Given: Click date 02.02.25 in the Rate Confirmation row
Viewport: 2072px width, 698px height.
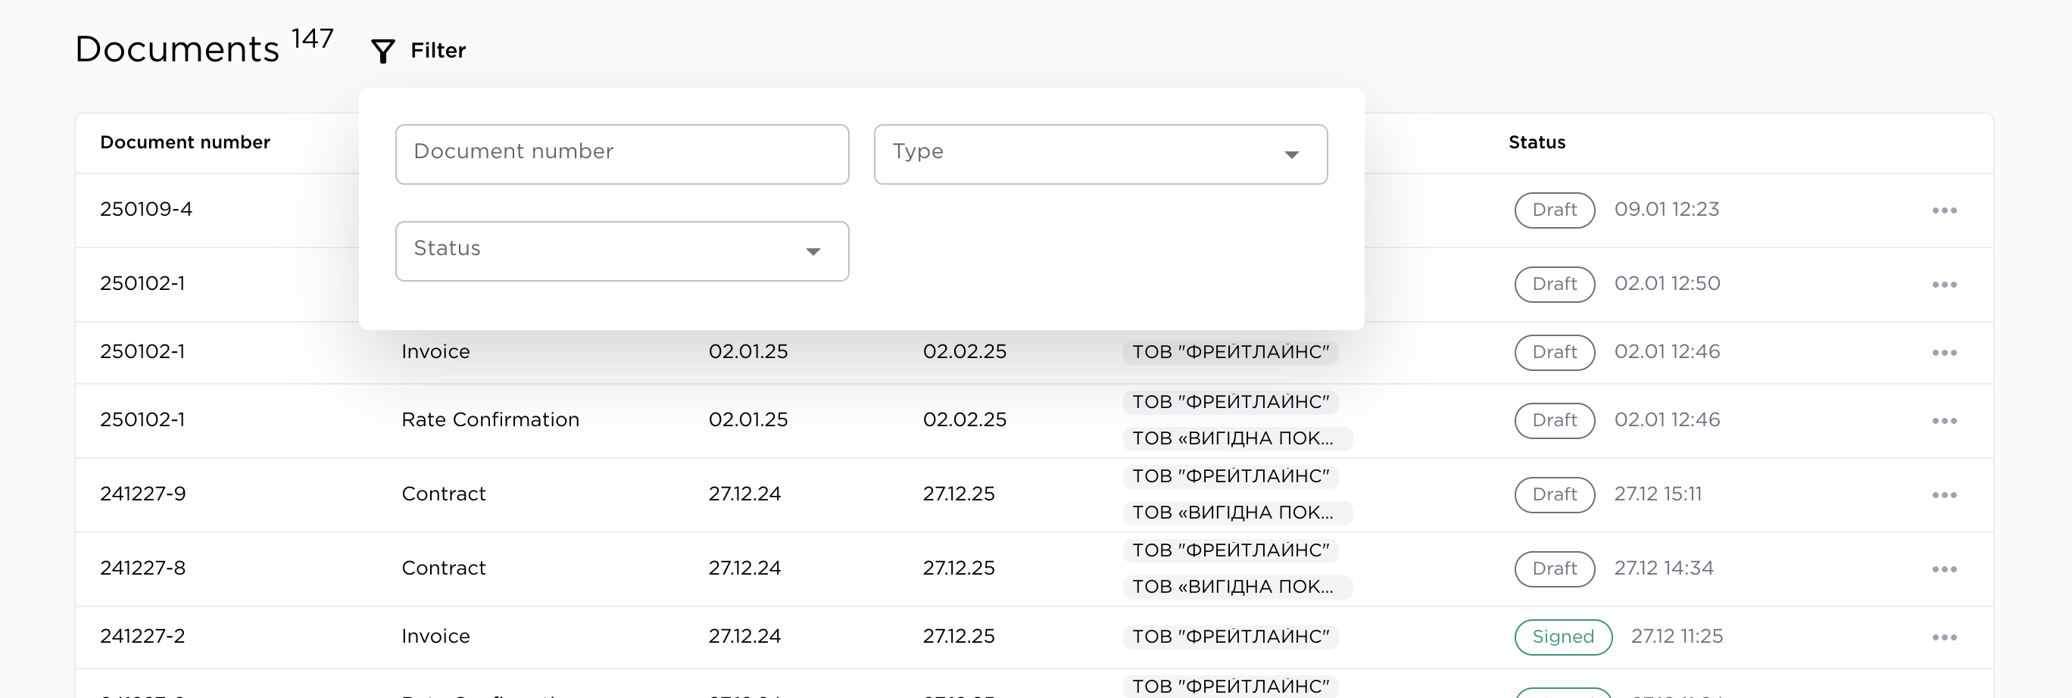Looking at the screenshot, I should pos(964,419).
